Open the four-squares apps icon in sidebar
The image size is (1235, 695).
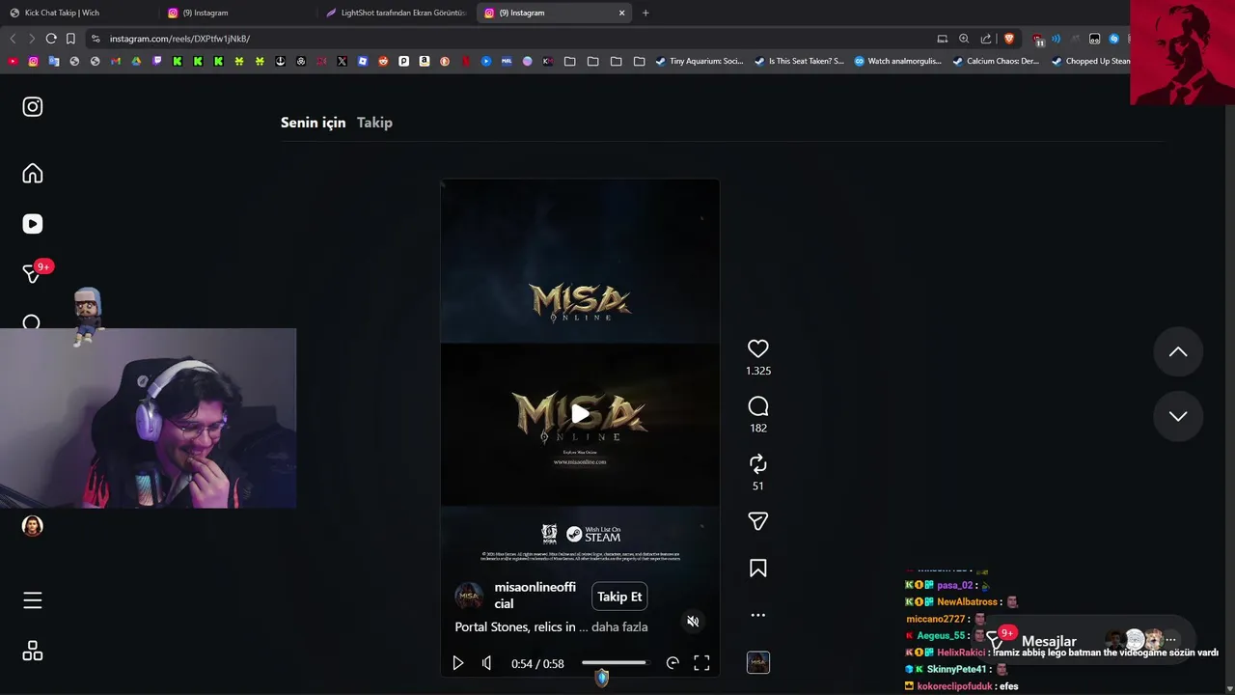(33, 651)
